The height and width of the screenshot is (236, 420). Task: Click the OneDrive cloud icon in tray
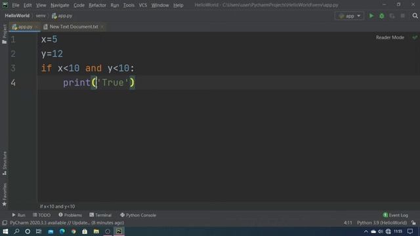click(373, 231)
